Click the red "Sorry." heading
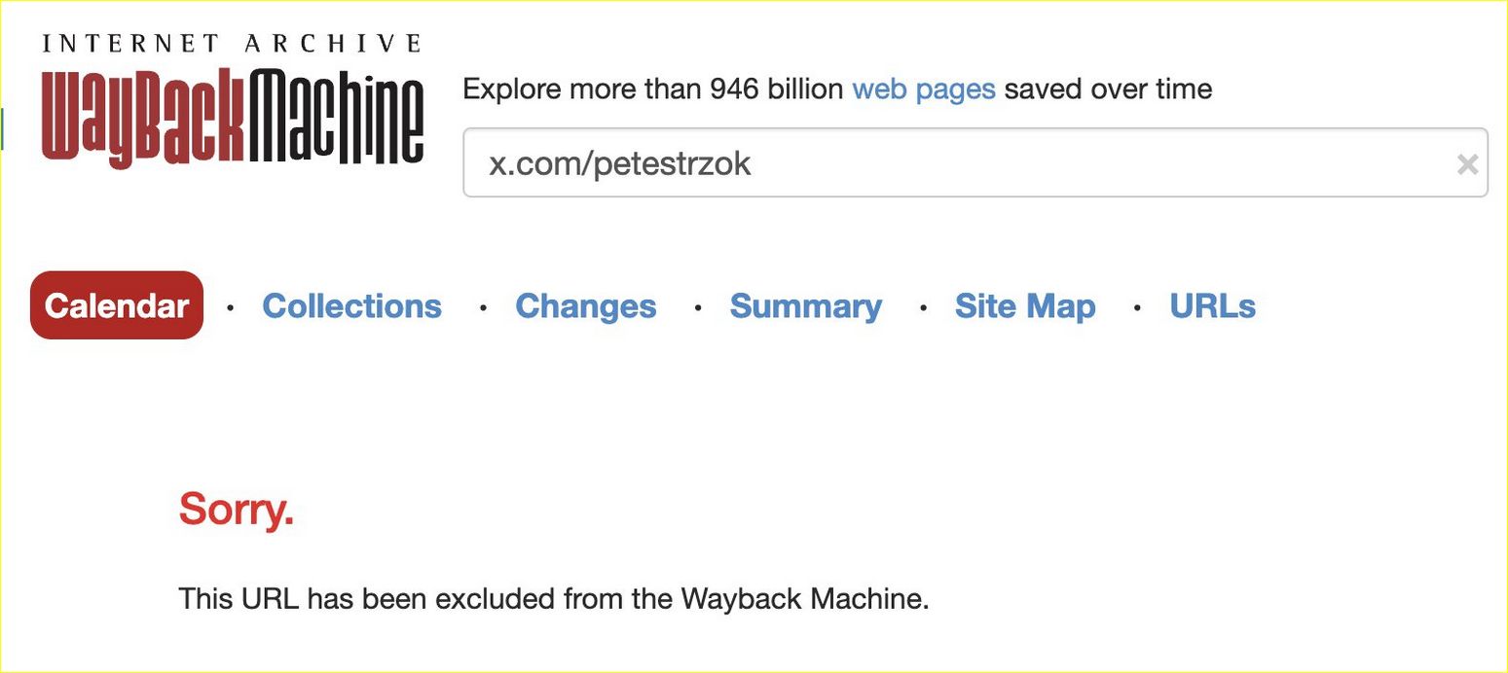Screen dimensions: 1508x673 tap(237, 509)
